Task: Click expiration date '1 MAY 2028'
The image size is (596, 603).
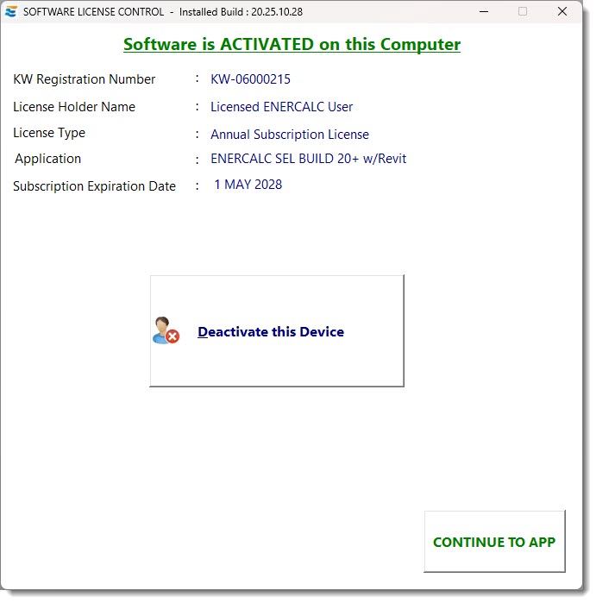Action: [x=248, y=185]
